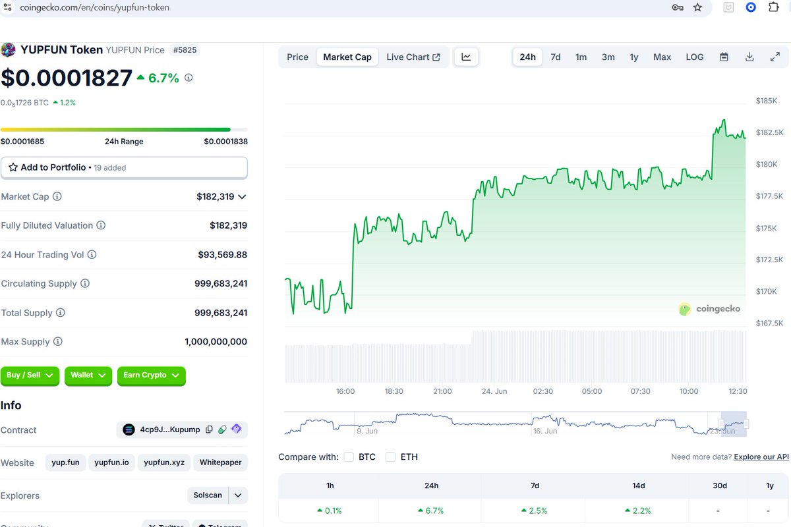Click the 999,683,241 circulating supply value
791x527 pixels.
(221, 283)
